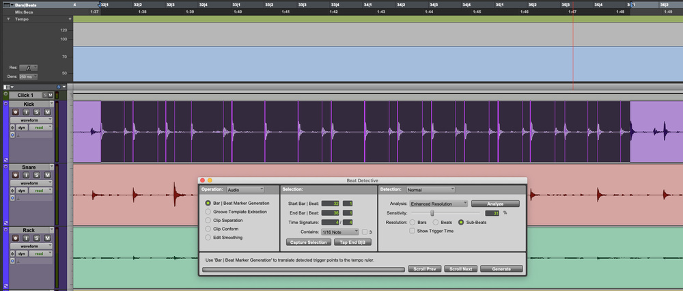The height and width of the screenshot is (291, 683).
Task: Choose Bars resolution radio button
Action: pos(413,222)
